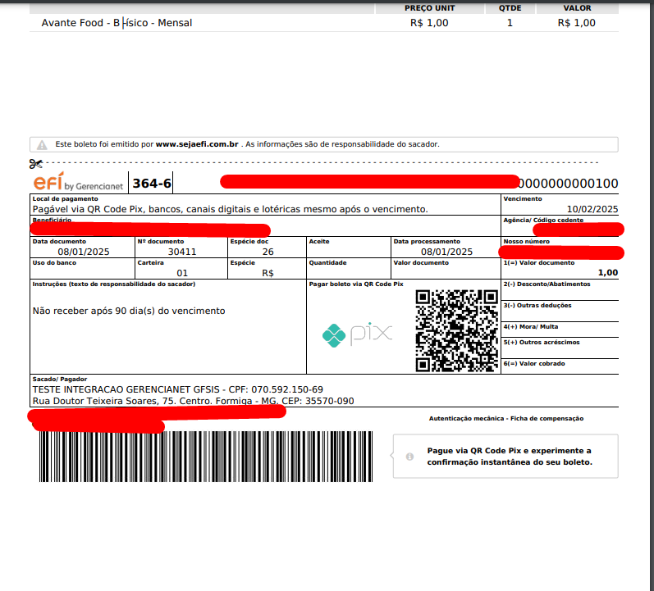
Task: Select the Avante Food Básico Mensal item row
Action: coord(117,23)
